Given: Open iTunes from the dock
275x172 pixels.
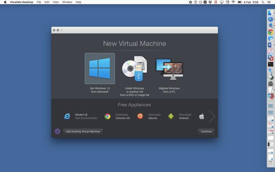Looking at the screenshot, I should click(x=270, y=51).
